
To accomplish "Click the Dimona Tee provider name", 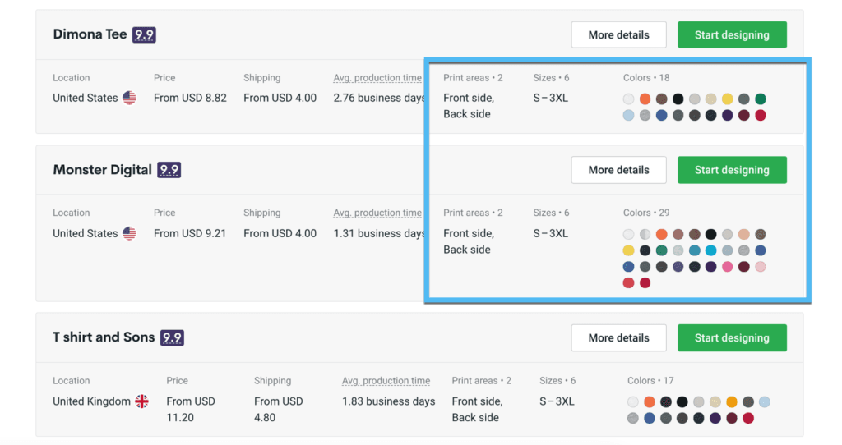I will pyautogui.click(x=90, y=34).
